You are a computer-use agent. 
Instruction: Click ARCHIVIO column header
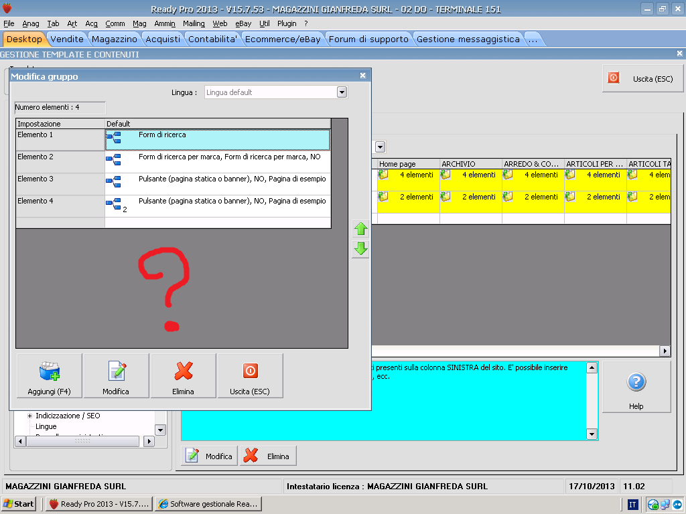click(x=471, y=164)
